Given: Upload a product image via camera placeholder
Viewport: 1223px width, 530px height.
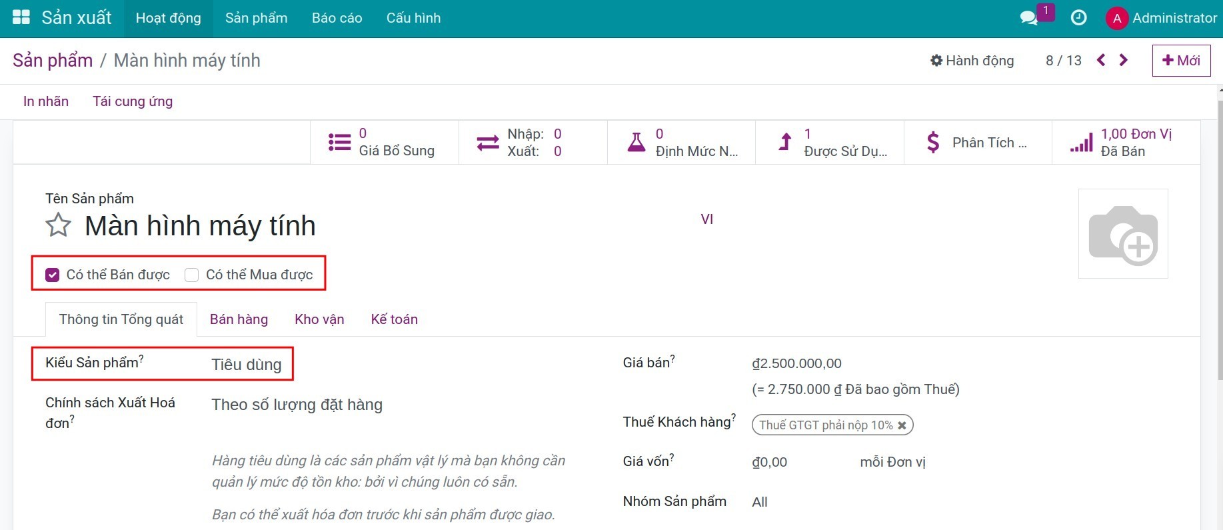Looking at the screenshot, I should [1123, 234].
